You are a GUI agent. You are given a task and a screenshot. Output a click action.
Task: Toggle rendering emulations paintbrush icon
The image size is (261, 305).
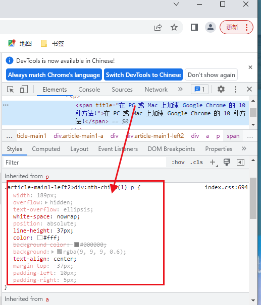pyautogui.click(x=227, y=162)
